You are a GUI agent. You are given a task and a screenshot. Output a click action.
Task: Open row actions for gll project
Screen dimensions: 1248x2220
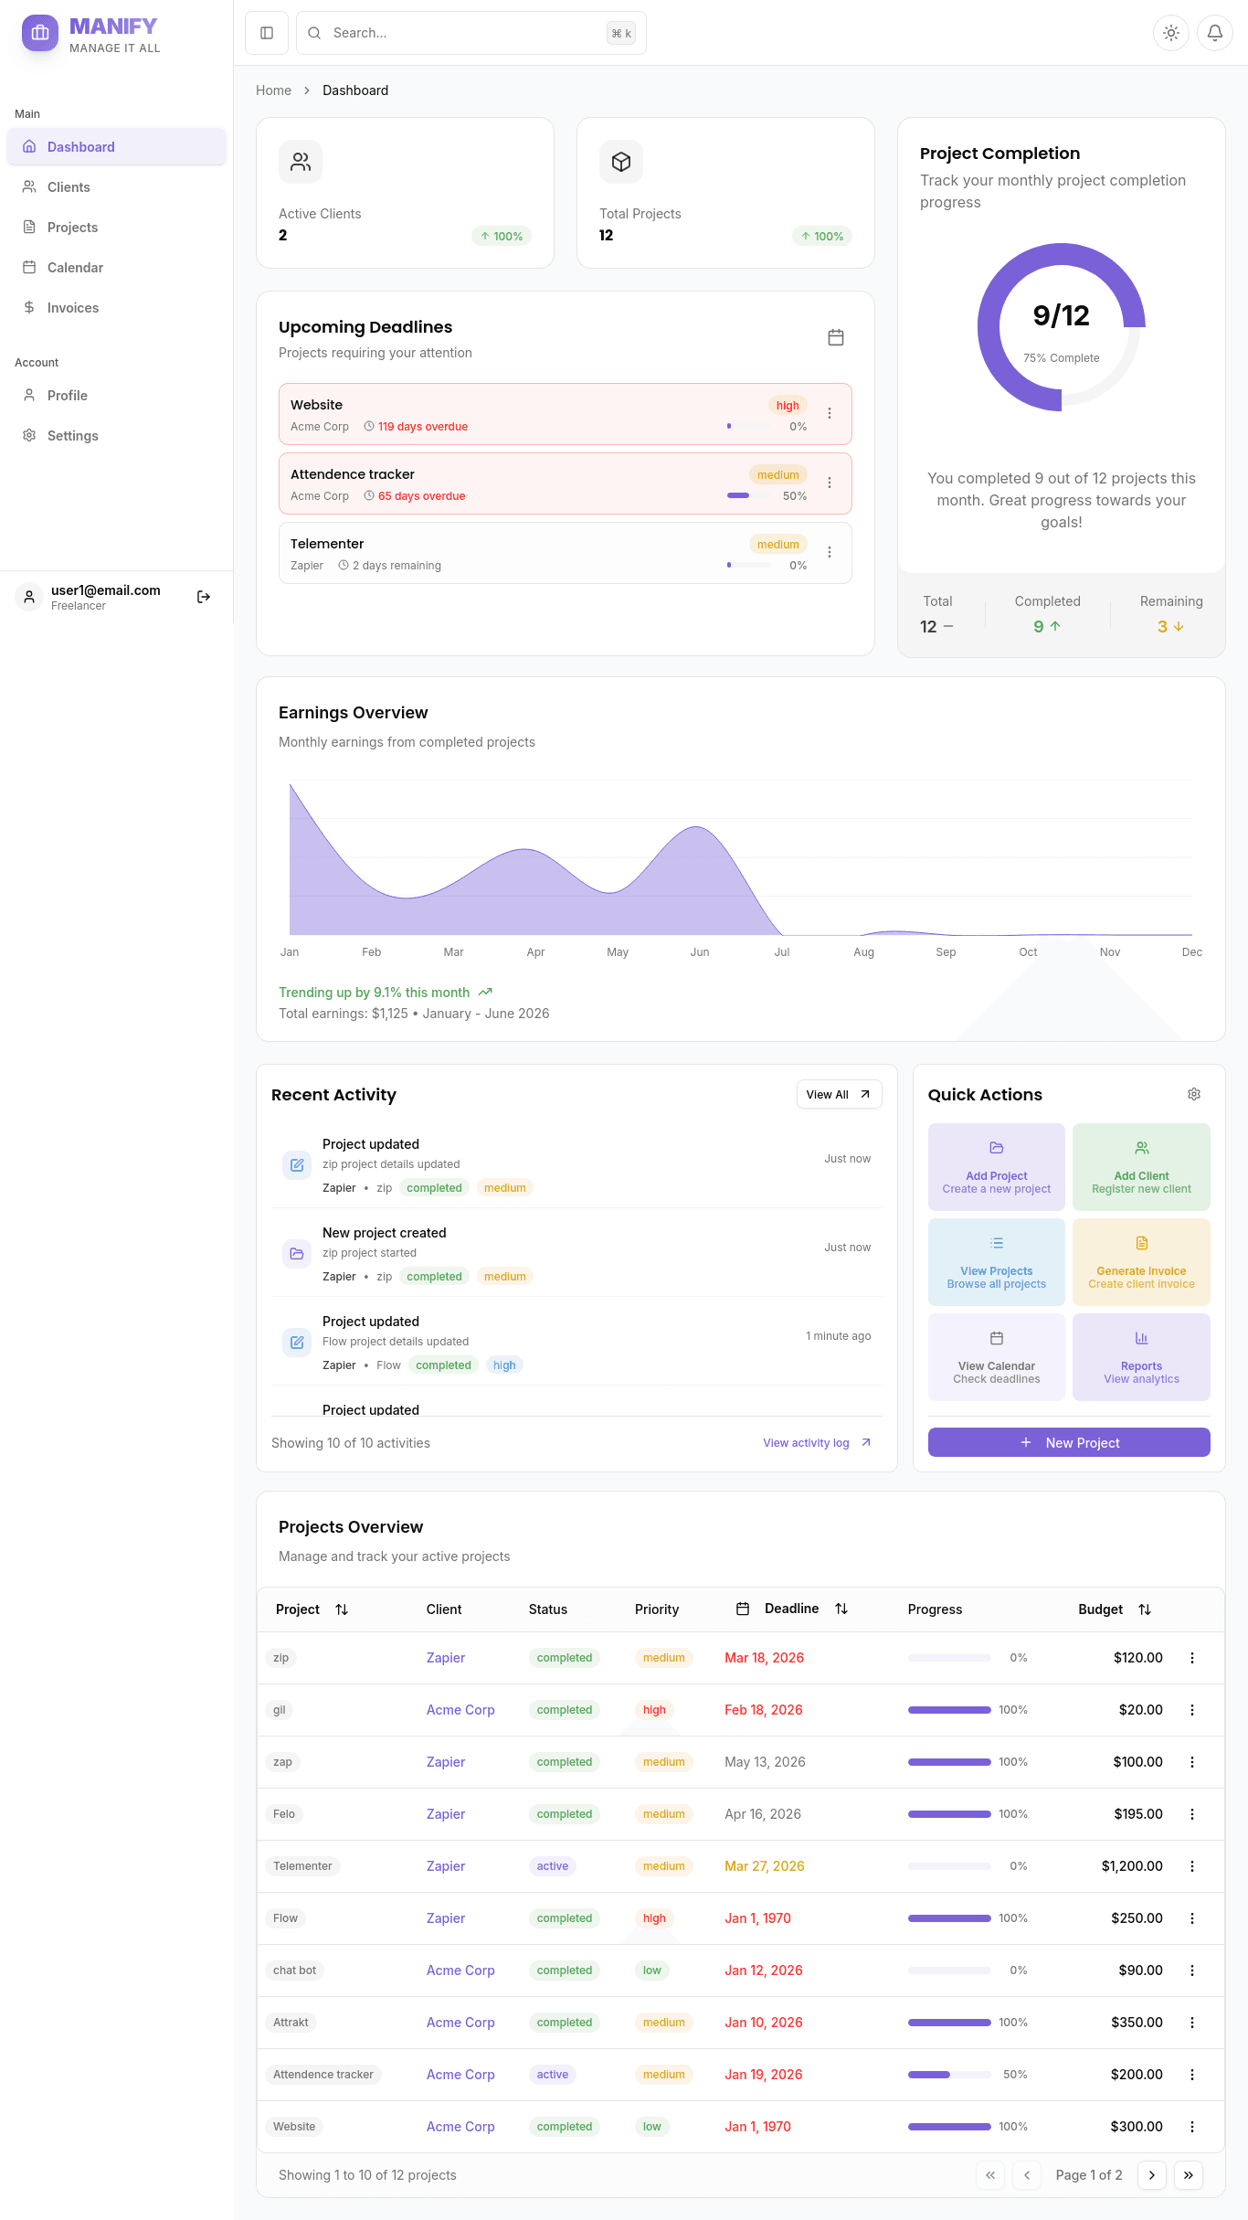coord(1191,1710)
